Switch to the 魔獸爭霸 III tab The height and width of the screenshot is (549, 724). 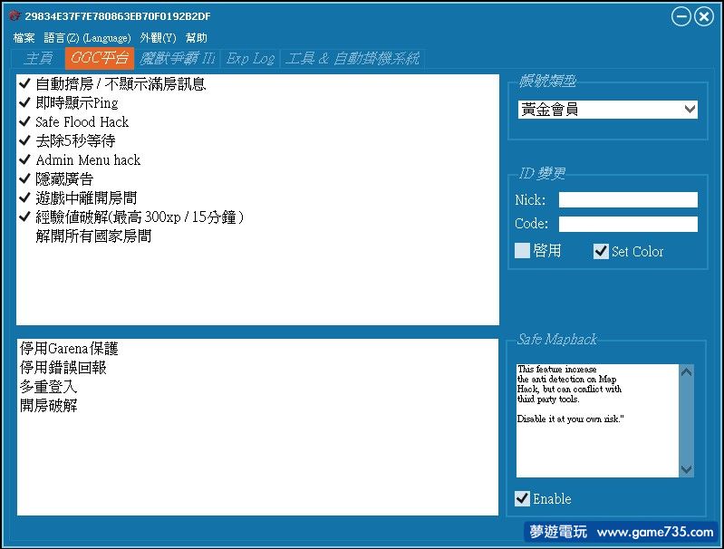coord(178,58)
